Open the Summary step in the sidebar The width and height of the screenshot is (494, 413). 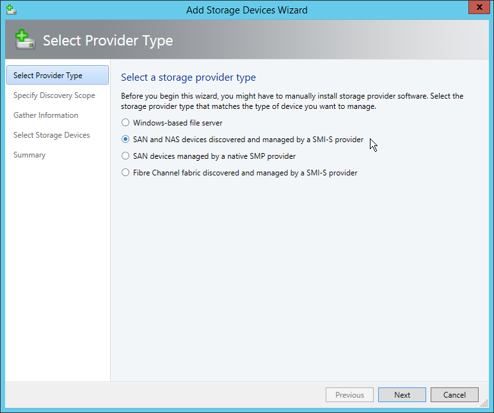pyautogui.click(x=29, y=155)
